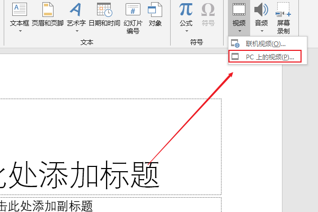Screen dimensions: 318x212
Task: Select the 艺术字 WordArt icon
Action: [76, 9]
